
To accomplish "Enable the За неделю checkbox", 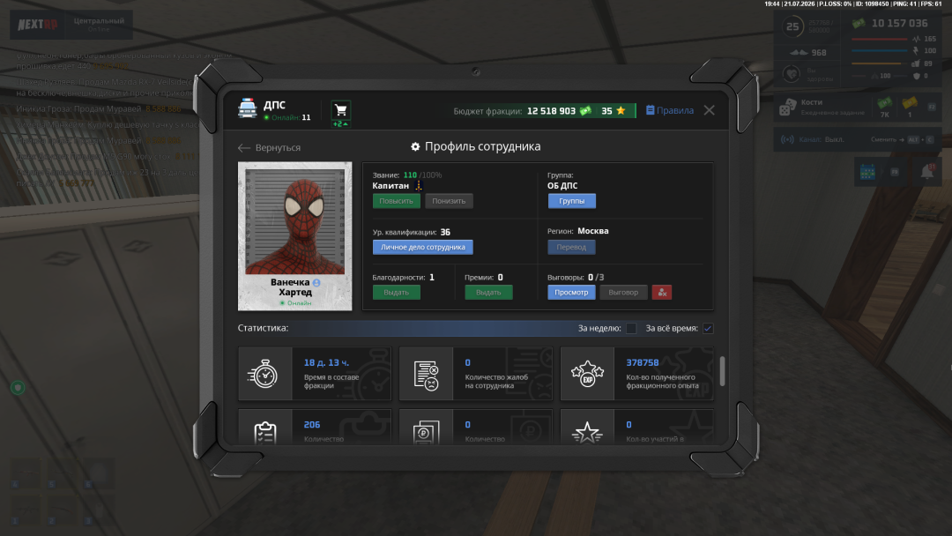I will (631, 329).
